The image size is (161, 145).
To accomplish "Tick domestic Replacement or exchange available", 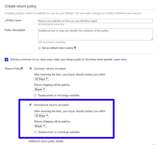I will (35, 95).
